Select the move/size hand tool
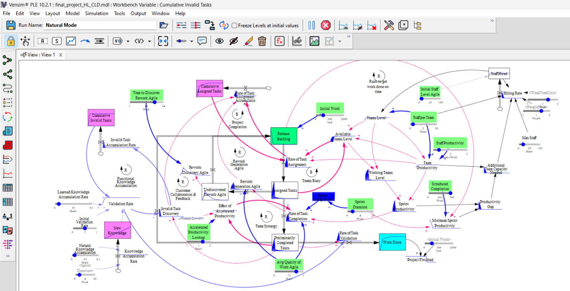This screenshot has height=291, width=570. 25,41
